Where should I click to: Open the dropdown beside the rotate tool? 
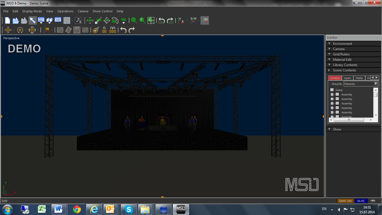click(x=25, y=30)
